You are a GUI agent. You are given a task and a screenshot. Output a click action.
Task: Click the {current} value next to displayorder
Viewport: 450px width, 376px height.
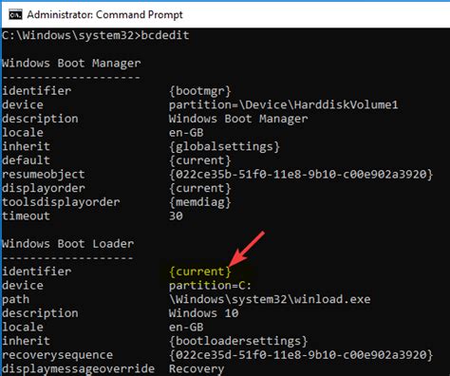coord(200,188)
